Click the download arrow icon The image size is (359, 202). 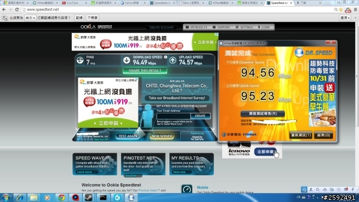coord(127,60)
